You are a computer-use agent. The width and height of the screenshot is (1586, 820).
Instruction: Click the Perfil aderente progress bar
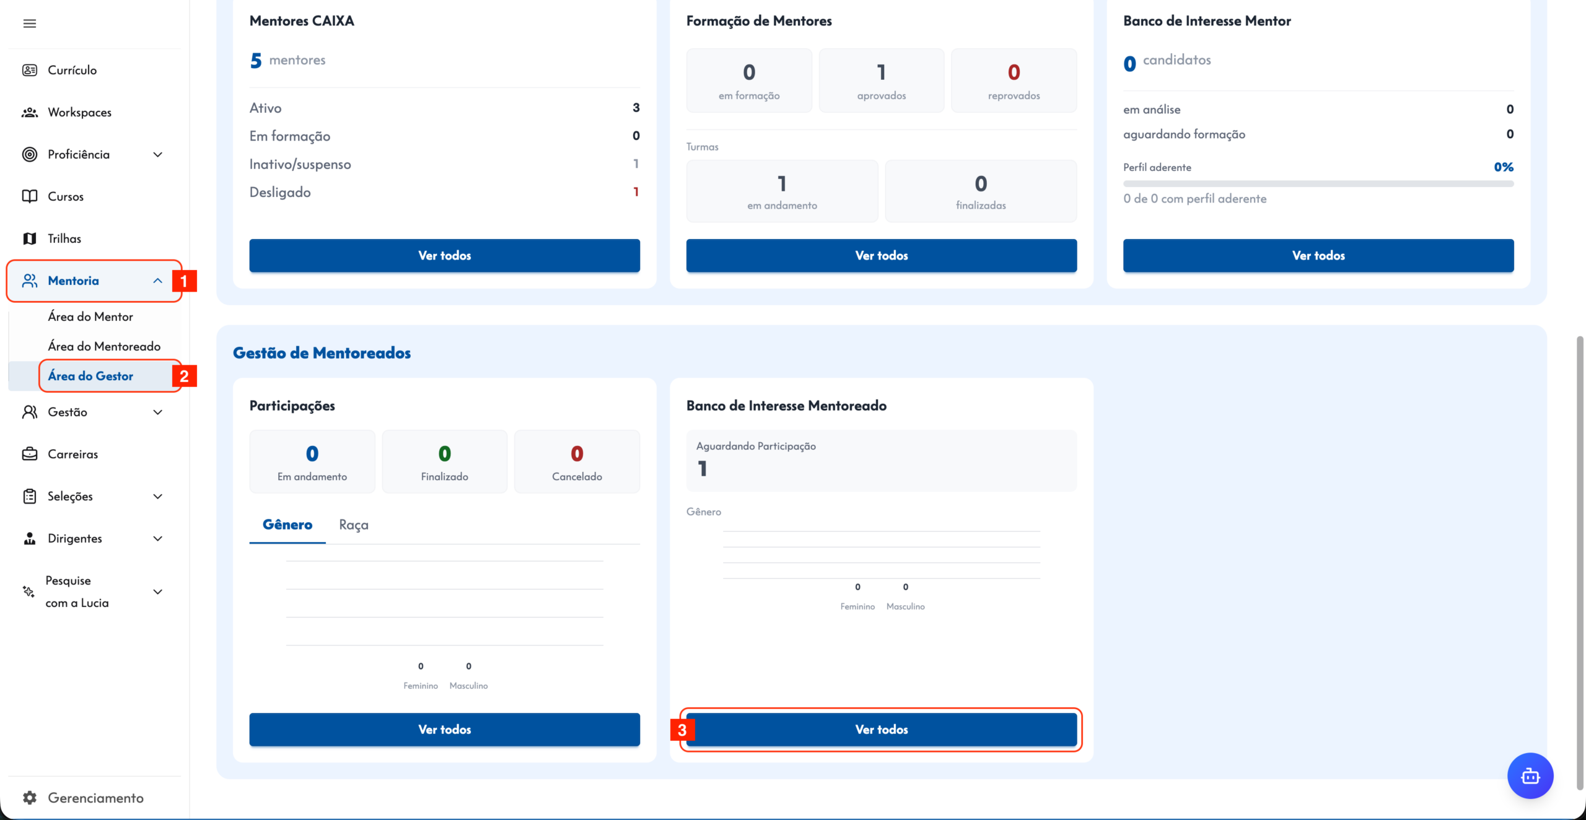click(1318, 183)
